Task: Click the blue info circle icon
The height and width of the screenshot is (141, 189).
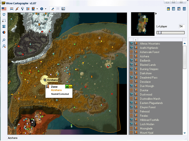Action: coord(42,9)
